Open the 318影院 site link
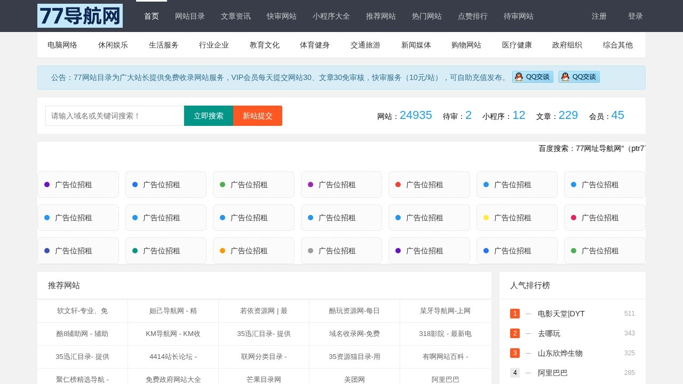Image resolution: width=683 pixels, height=384 pixels. tap(446, 334)
